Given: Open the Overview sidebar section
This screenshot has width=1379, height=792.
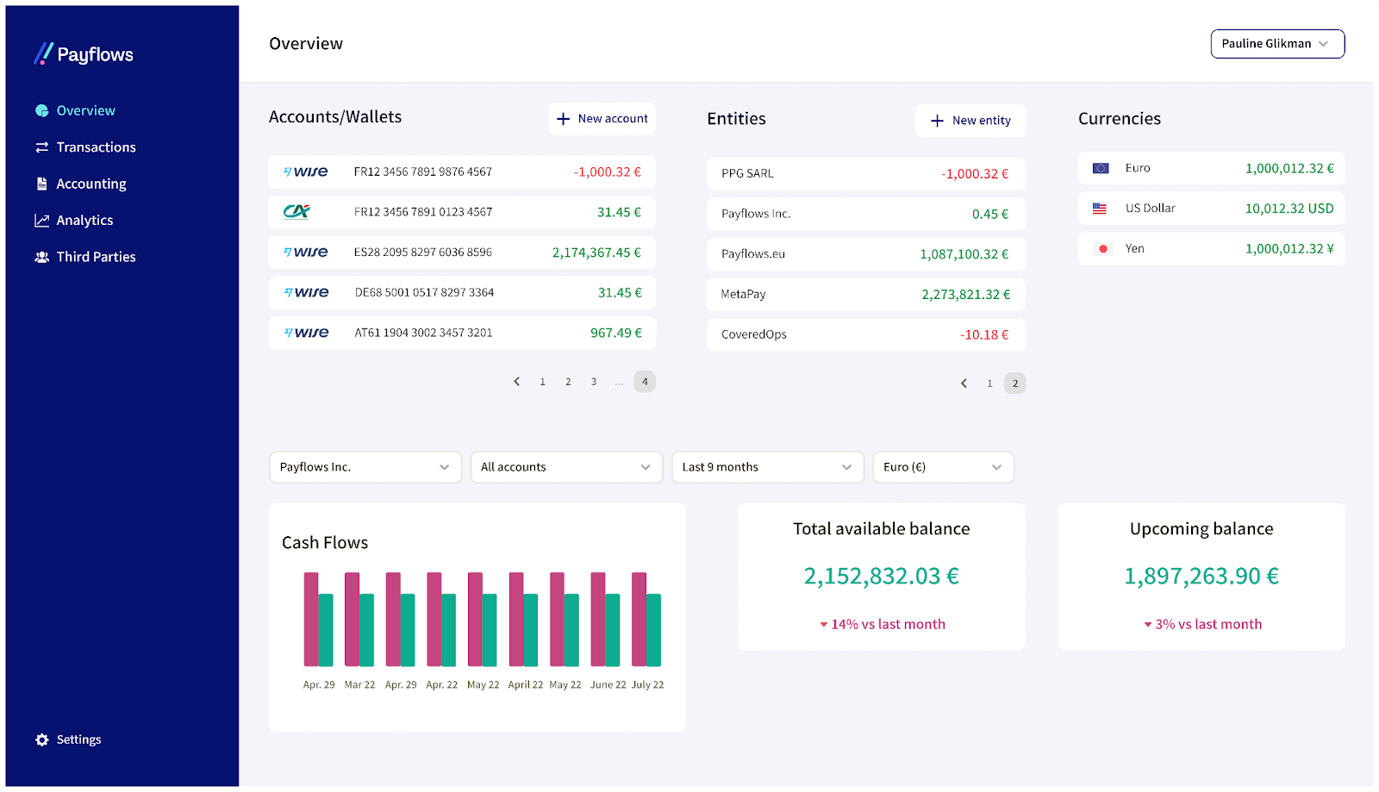Looking at the screenshot, I should tap(85, 110).
